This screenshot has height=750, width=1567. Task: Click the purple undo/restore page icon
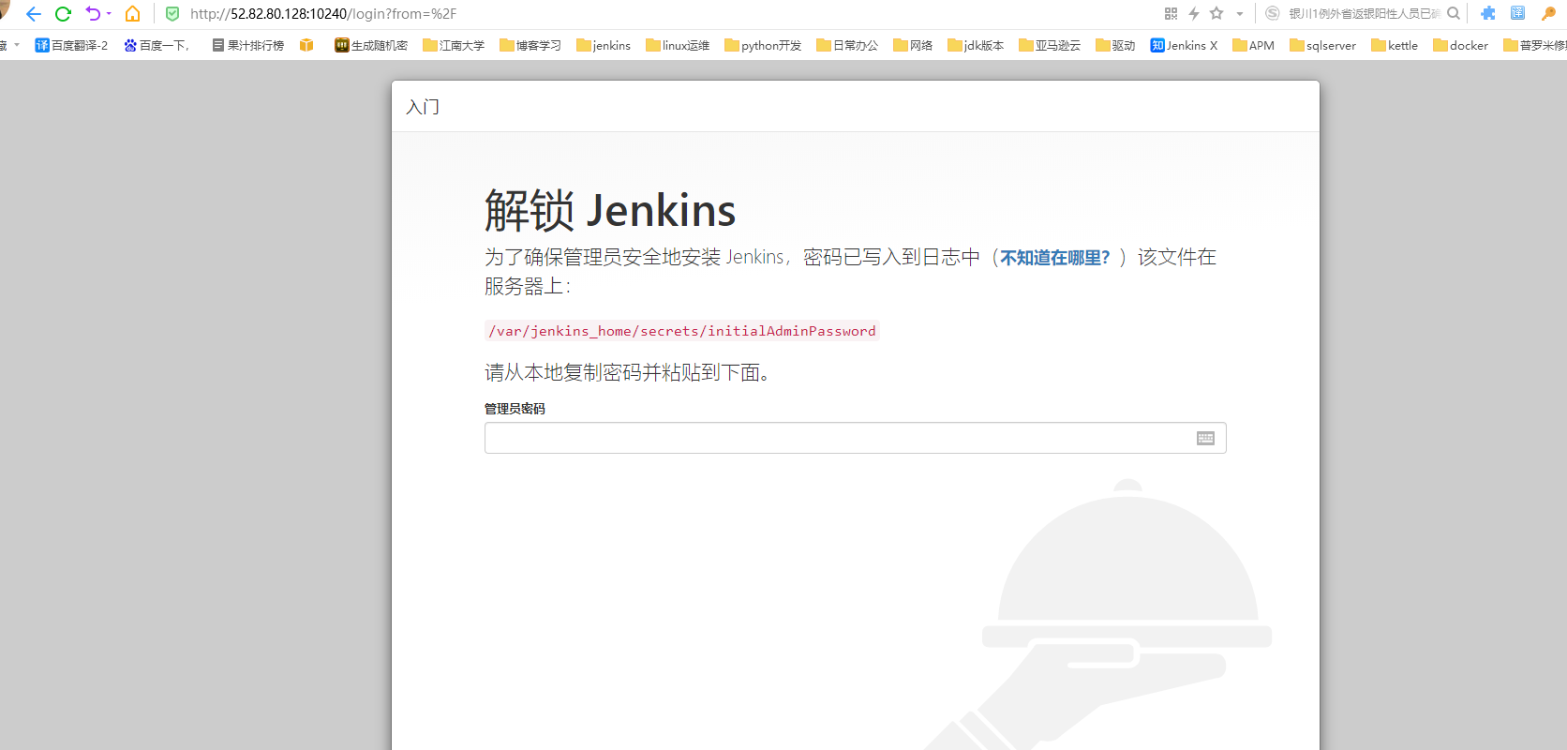93,14
